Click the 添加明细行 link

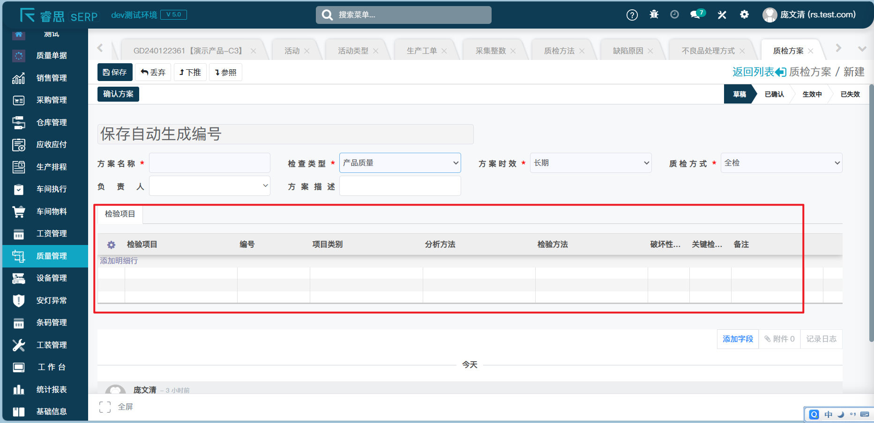click(x=119, y=260)
